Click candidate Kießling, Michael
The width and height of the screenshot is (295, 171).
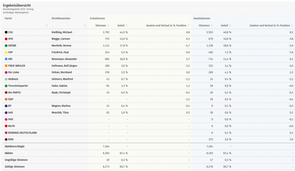(x=62, y=32)
